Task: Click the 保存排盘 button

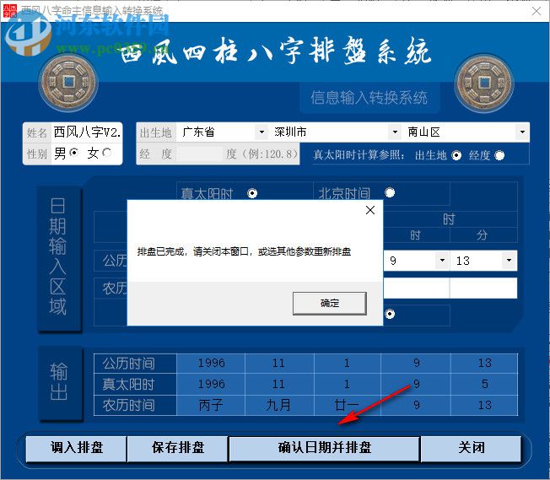Action: (x=177, y=448)
